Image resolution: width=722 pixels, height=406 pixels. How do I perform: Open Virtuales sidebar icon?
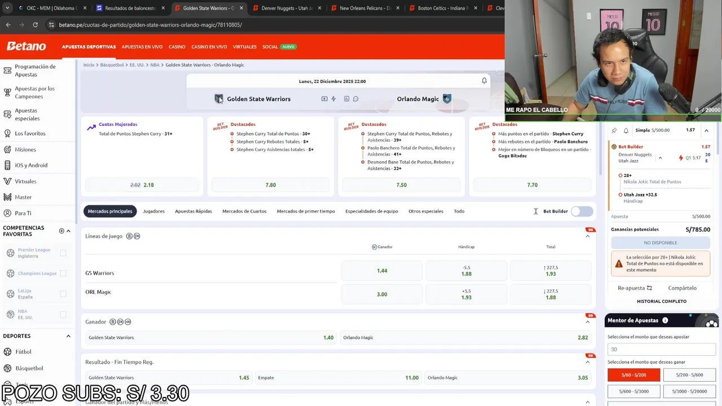[x=7, y=182]
